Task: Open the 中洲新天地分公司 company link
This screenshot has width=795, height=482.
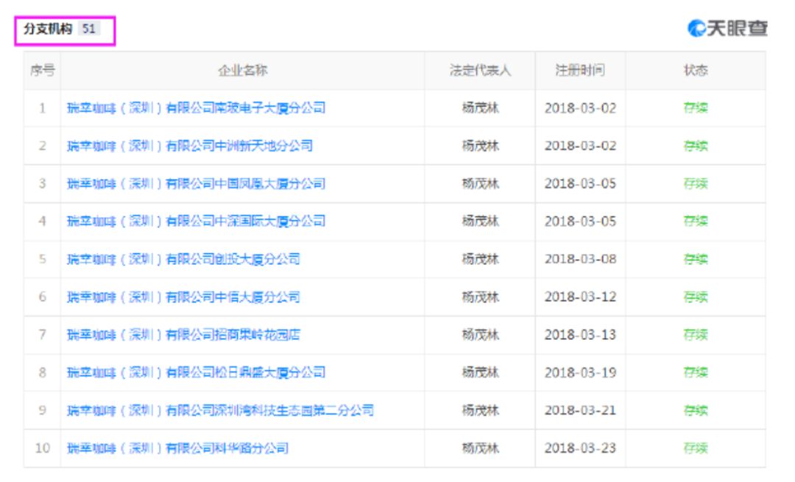Action: pyautogui.click(x=189, y=146)
